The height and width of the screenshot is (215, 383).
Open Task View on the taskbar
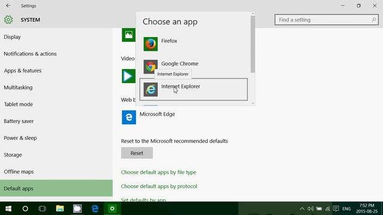[42, 208]
